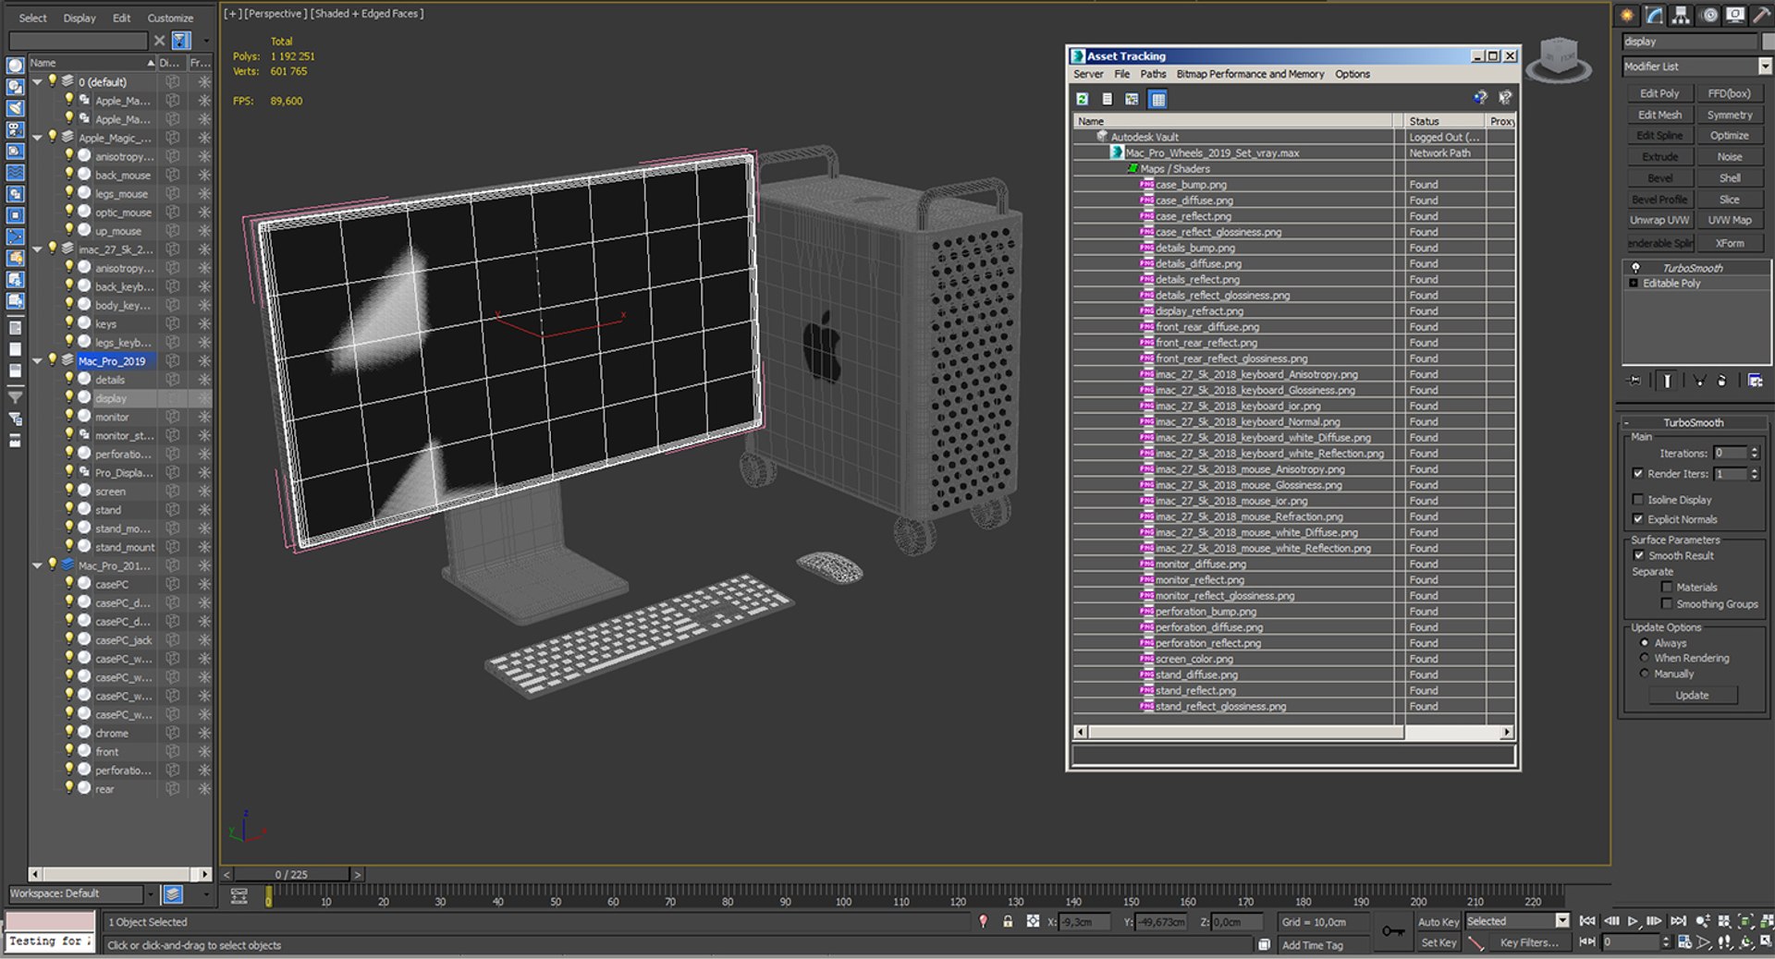Collapse the Mac_Pro_2019 layer
1775x959 pixels.
tap(37, 360)
